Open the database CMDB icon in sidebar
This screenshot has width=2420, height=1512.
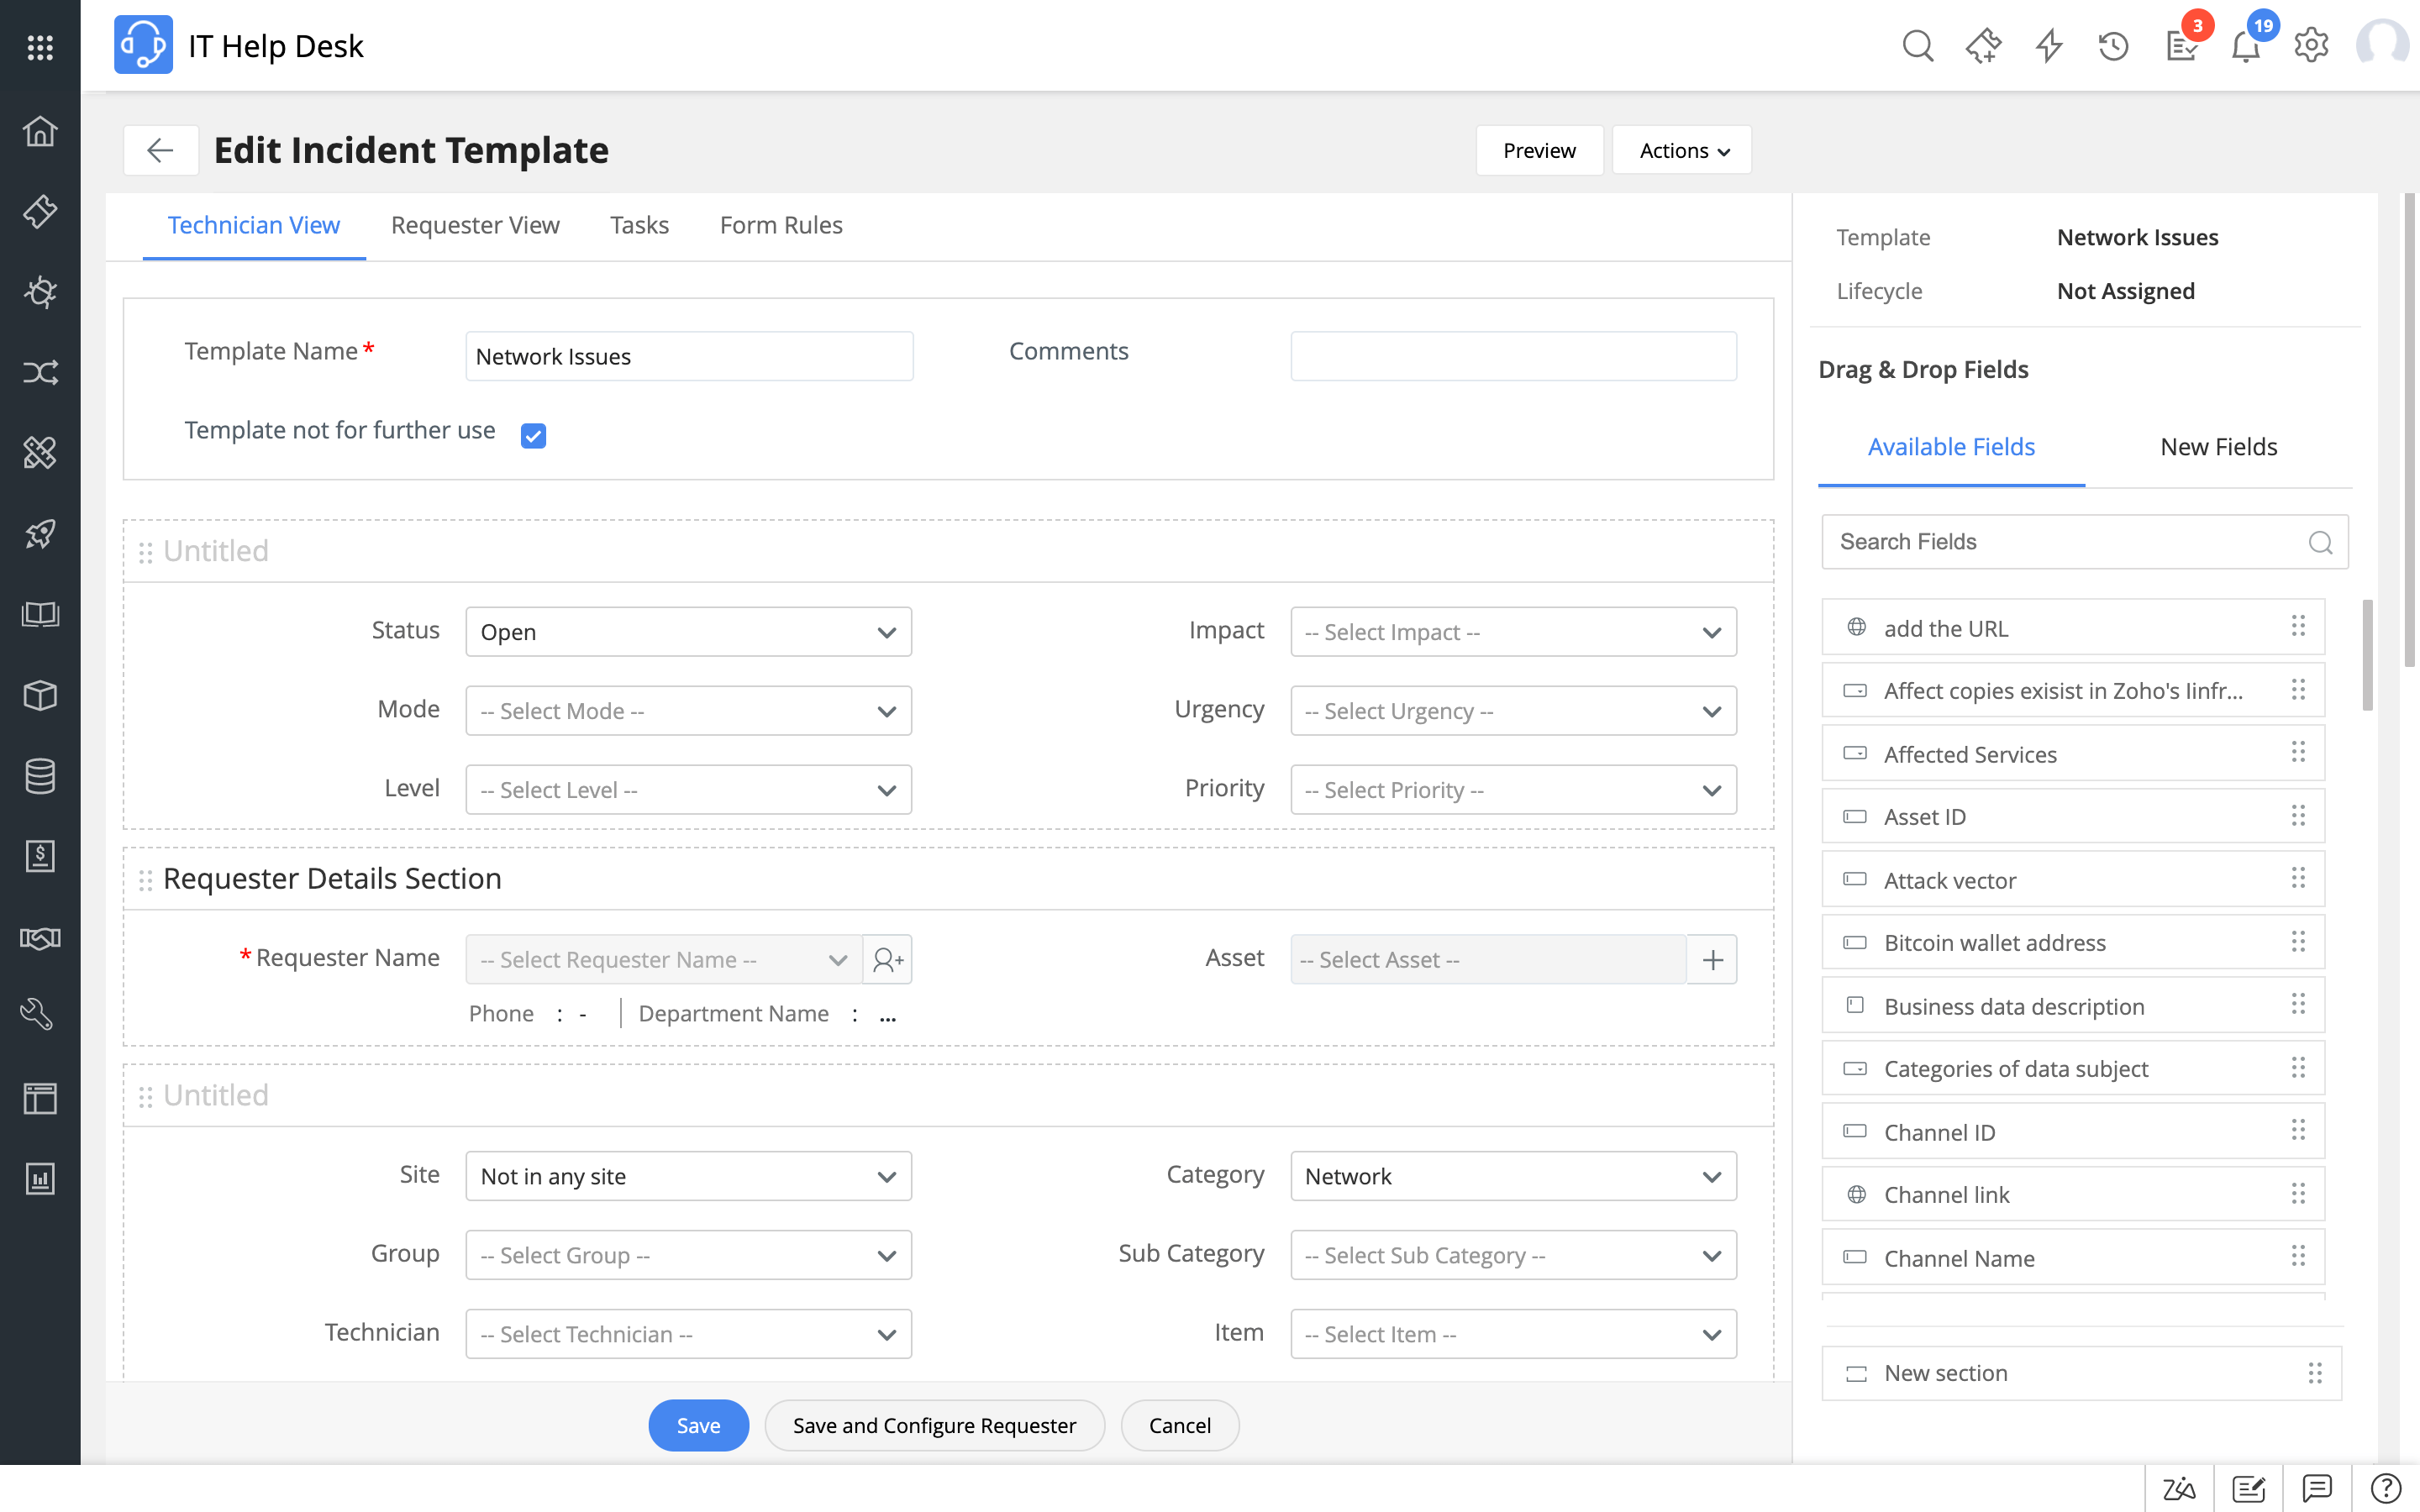coord(40,776)
